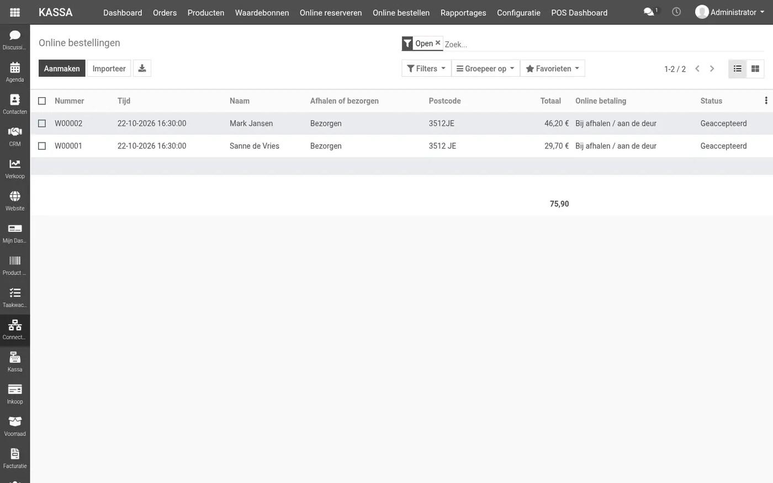
Task: Open the Producten menu
Action: (x=206, y=12)
